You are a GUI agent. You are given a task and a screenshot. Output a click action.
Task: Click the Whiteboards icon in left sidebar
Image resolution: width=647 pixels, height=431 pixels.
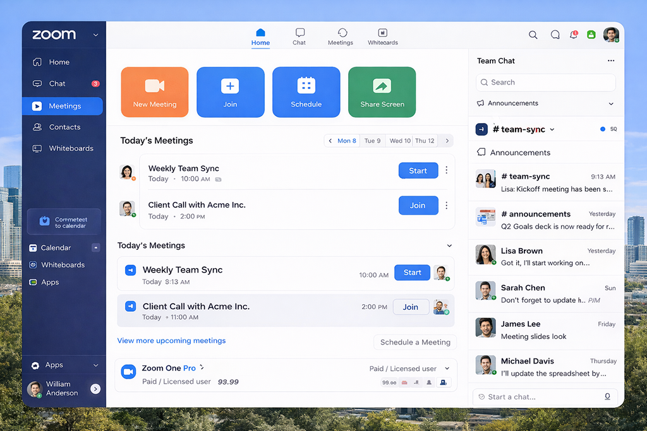[37, 148]
